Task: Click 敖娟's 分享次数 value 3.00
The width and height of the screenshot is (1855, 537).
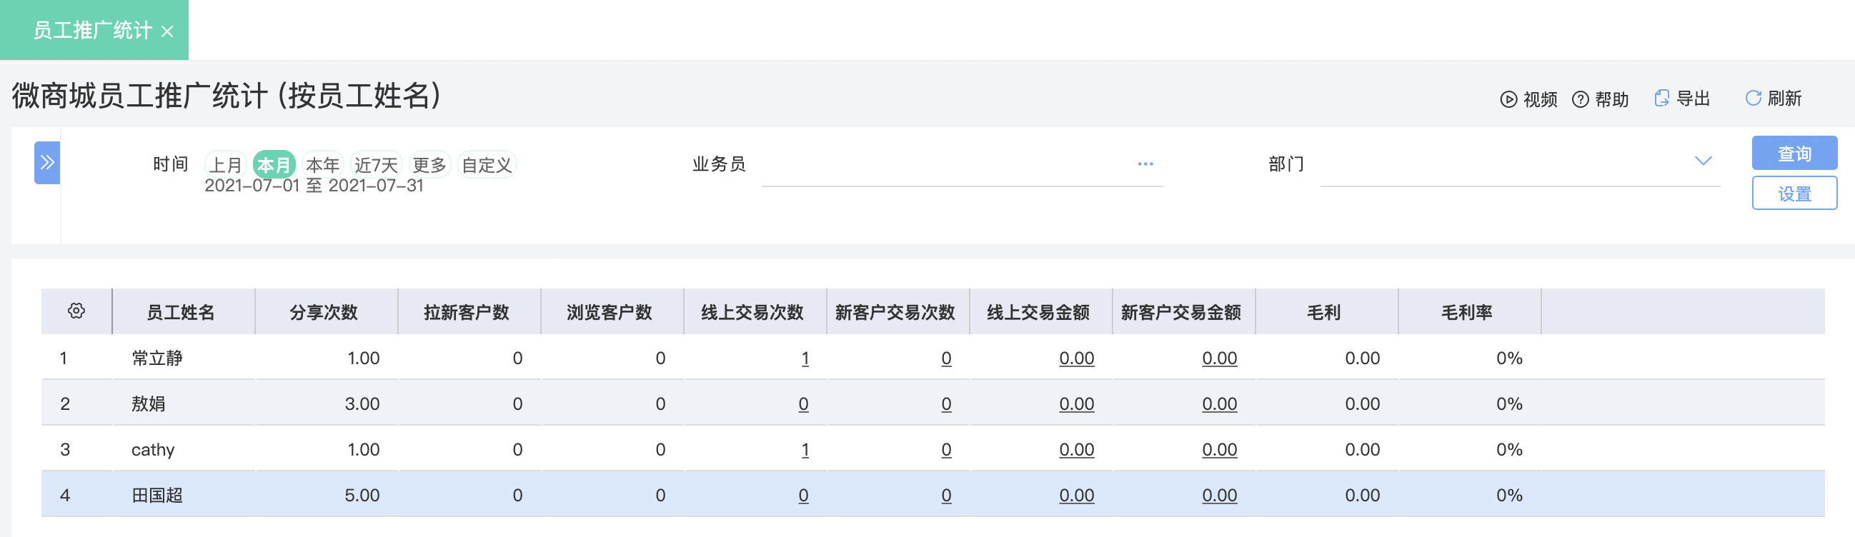Action: pos(362,404)
